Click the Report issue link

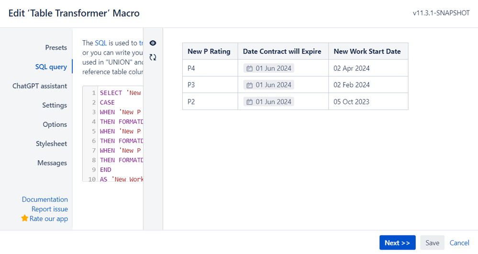coord(50,209)
